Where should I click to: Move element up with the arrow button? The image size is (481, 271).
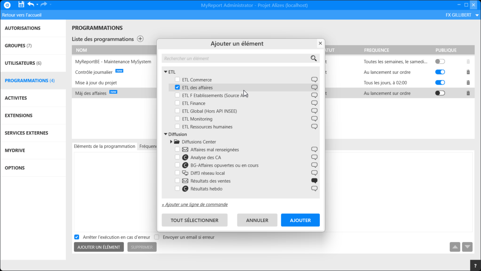[x=455, y=247]
